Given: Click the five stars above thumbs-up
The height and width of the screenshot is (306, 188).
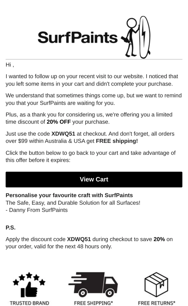Looking at the screenshot, I should point(29,278).
